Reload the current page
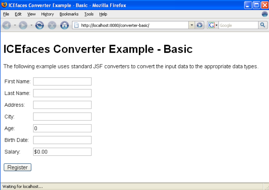Viewport: 269px width, 190px height. pos(39,25)
